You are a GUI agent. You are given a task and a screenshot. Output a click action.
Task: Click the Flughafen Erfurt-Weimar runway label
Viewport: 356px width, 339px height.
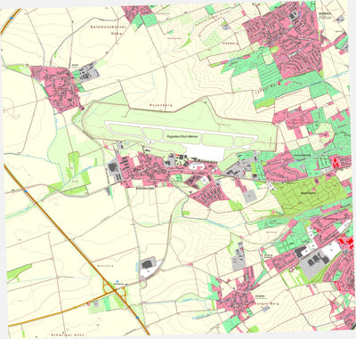pos(182,137)
